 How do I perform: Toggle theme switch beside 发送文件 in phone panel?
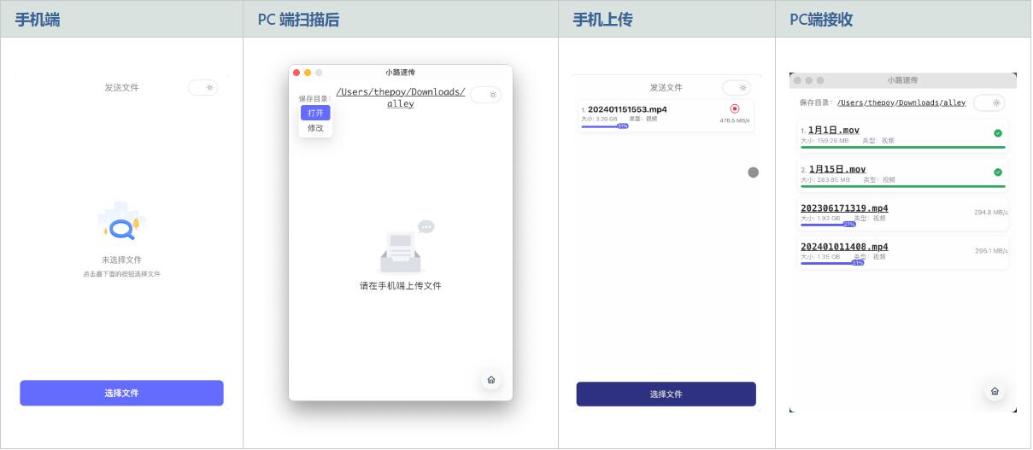point(203,87)
